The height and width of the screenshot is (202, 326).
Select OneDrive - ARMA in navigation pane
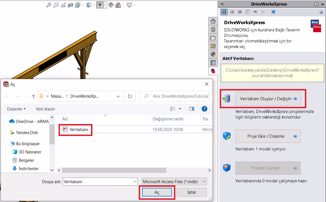[29, 121]
